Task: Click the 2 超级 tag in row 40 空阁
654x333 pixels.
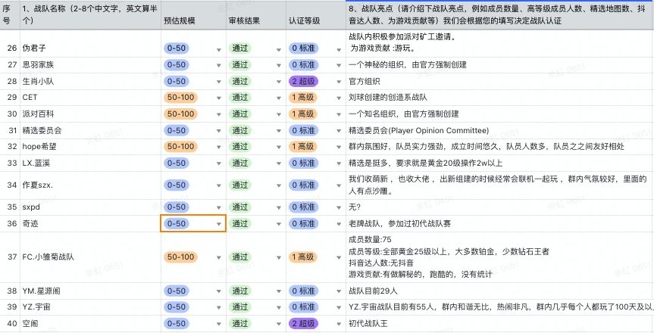Action: [x=303, y=323]
